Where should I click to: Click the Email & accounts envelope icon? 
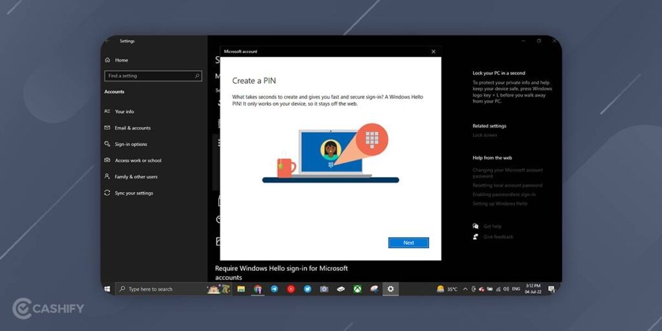pyautogui.click(x=107, y=127)
